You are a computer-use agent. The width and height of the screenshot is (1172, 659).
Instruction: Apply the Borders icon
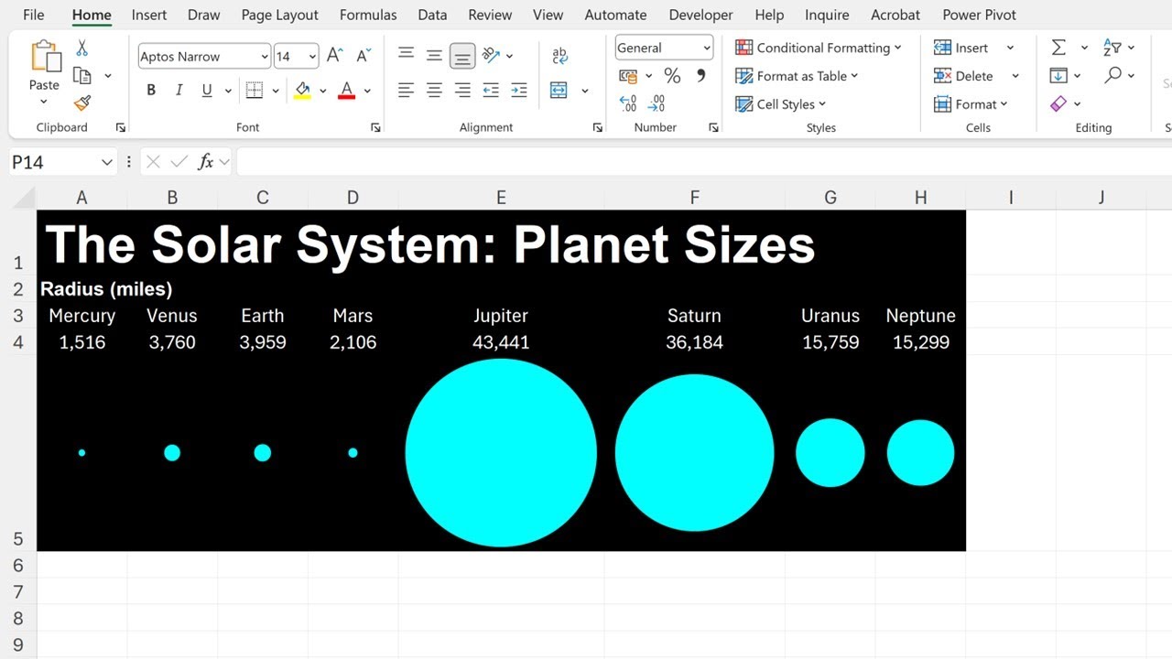(255, 90)
